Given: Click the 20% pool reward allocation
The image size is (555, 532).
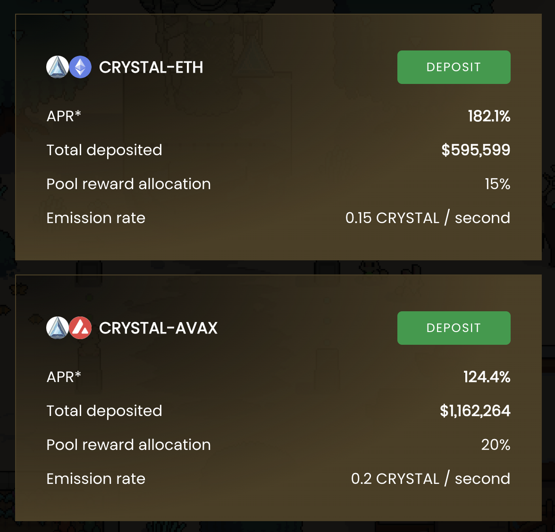Looking at the screenshot, I should (496, 445).
